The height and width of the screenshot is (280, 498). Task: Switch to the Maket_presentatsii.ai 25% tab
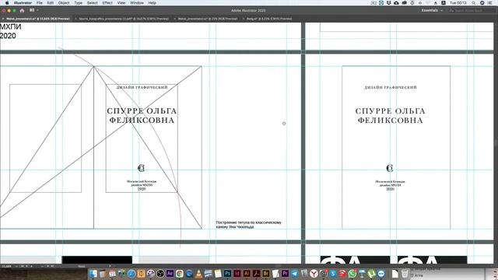pos(207,19)
